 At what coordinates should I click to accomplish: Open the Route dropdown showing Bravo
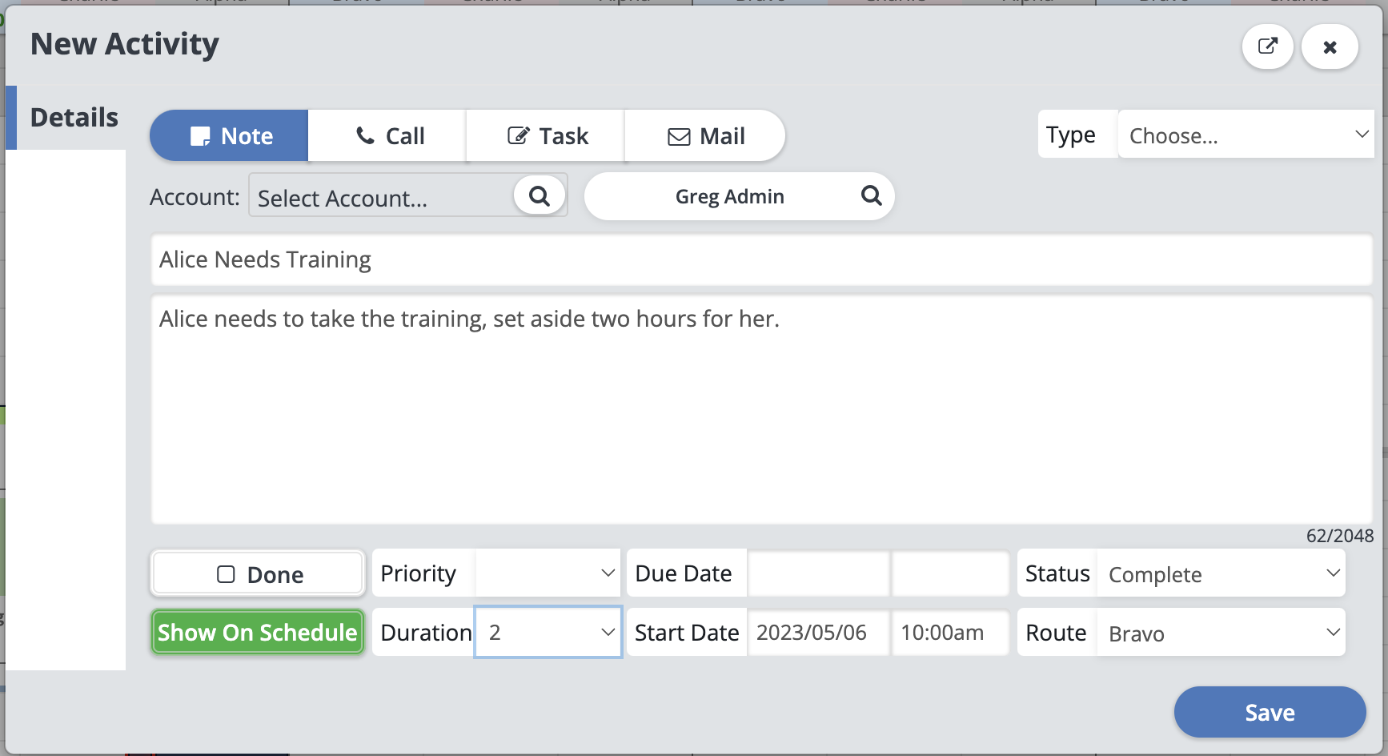(x=1221, y=633)
